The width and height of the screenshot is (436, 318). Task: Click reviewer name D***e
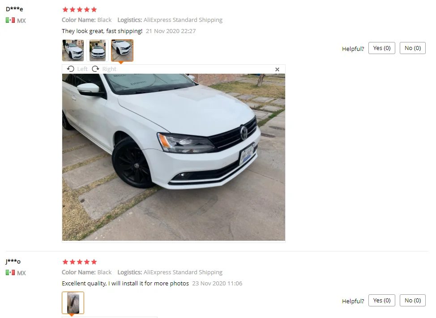14,9
